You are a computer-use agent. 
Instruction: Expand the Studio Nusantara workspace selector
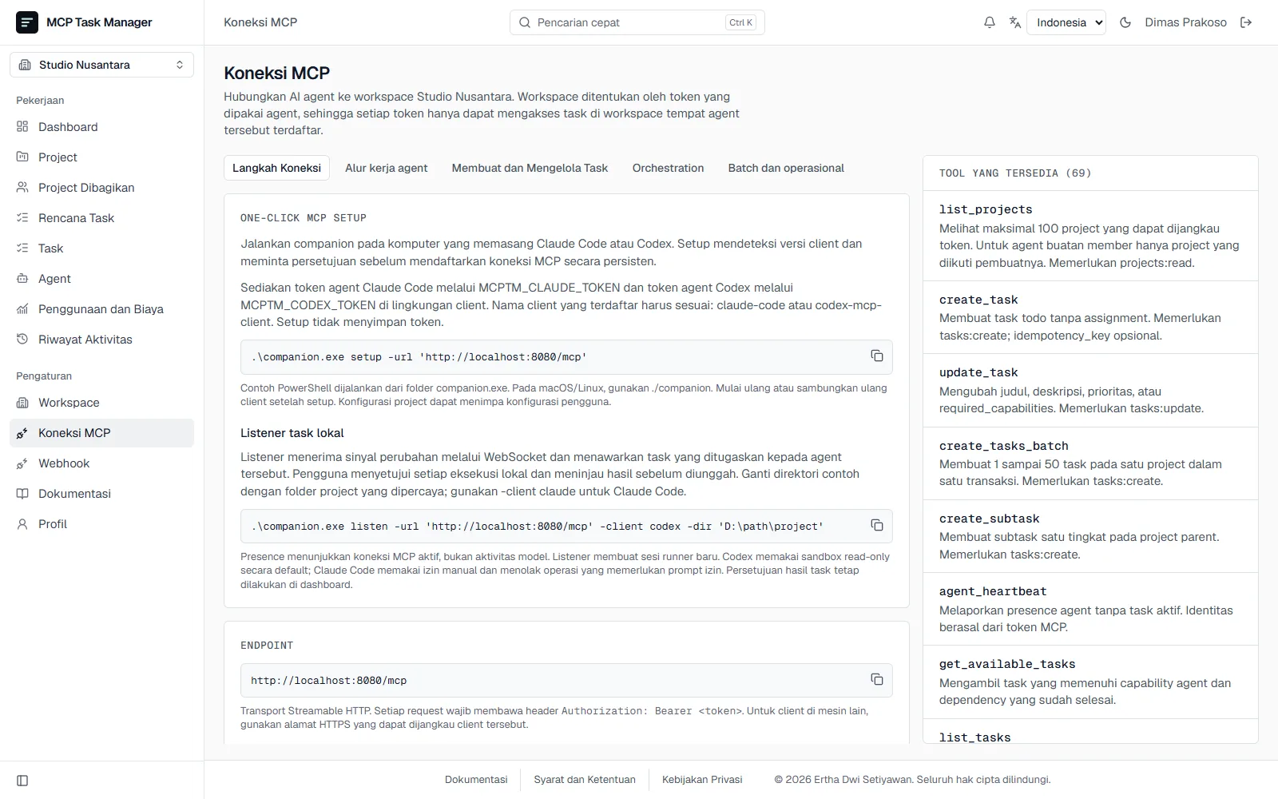tap(101, 65)
